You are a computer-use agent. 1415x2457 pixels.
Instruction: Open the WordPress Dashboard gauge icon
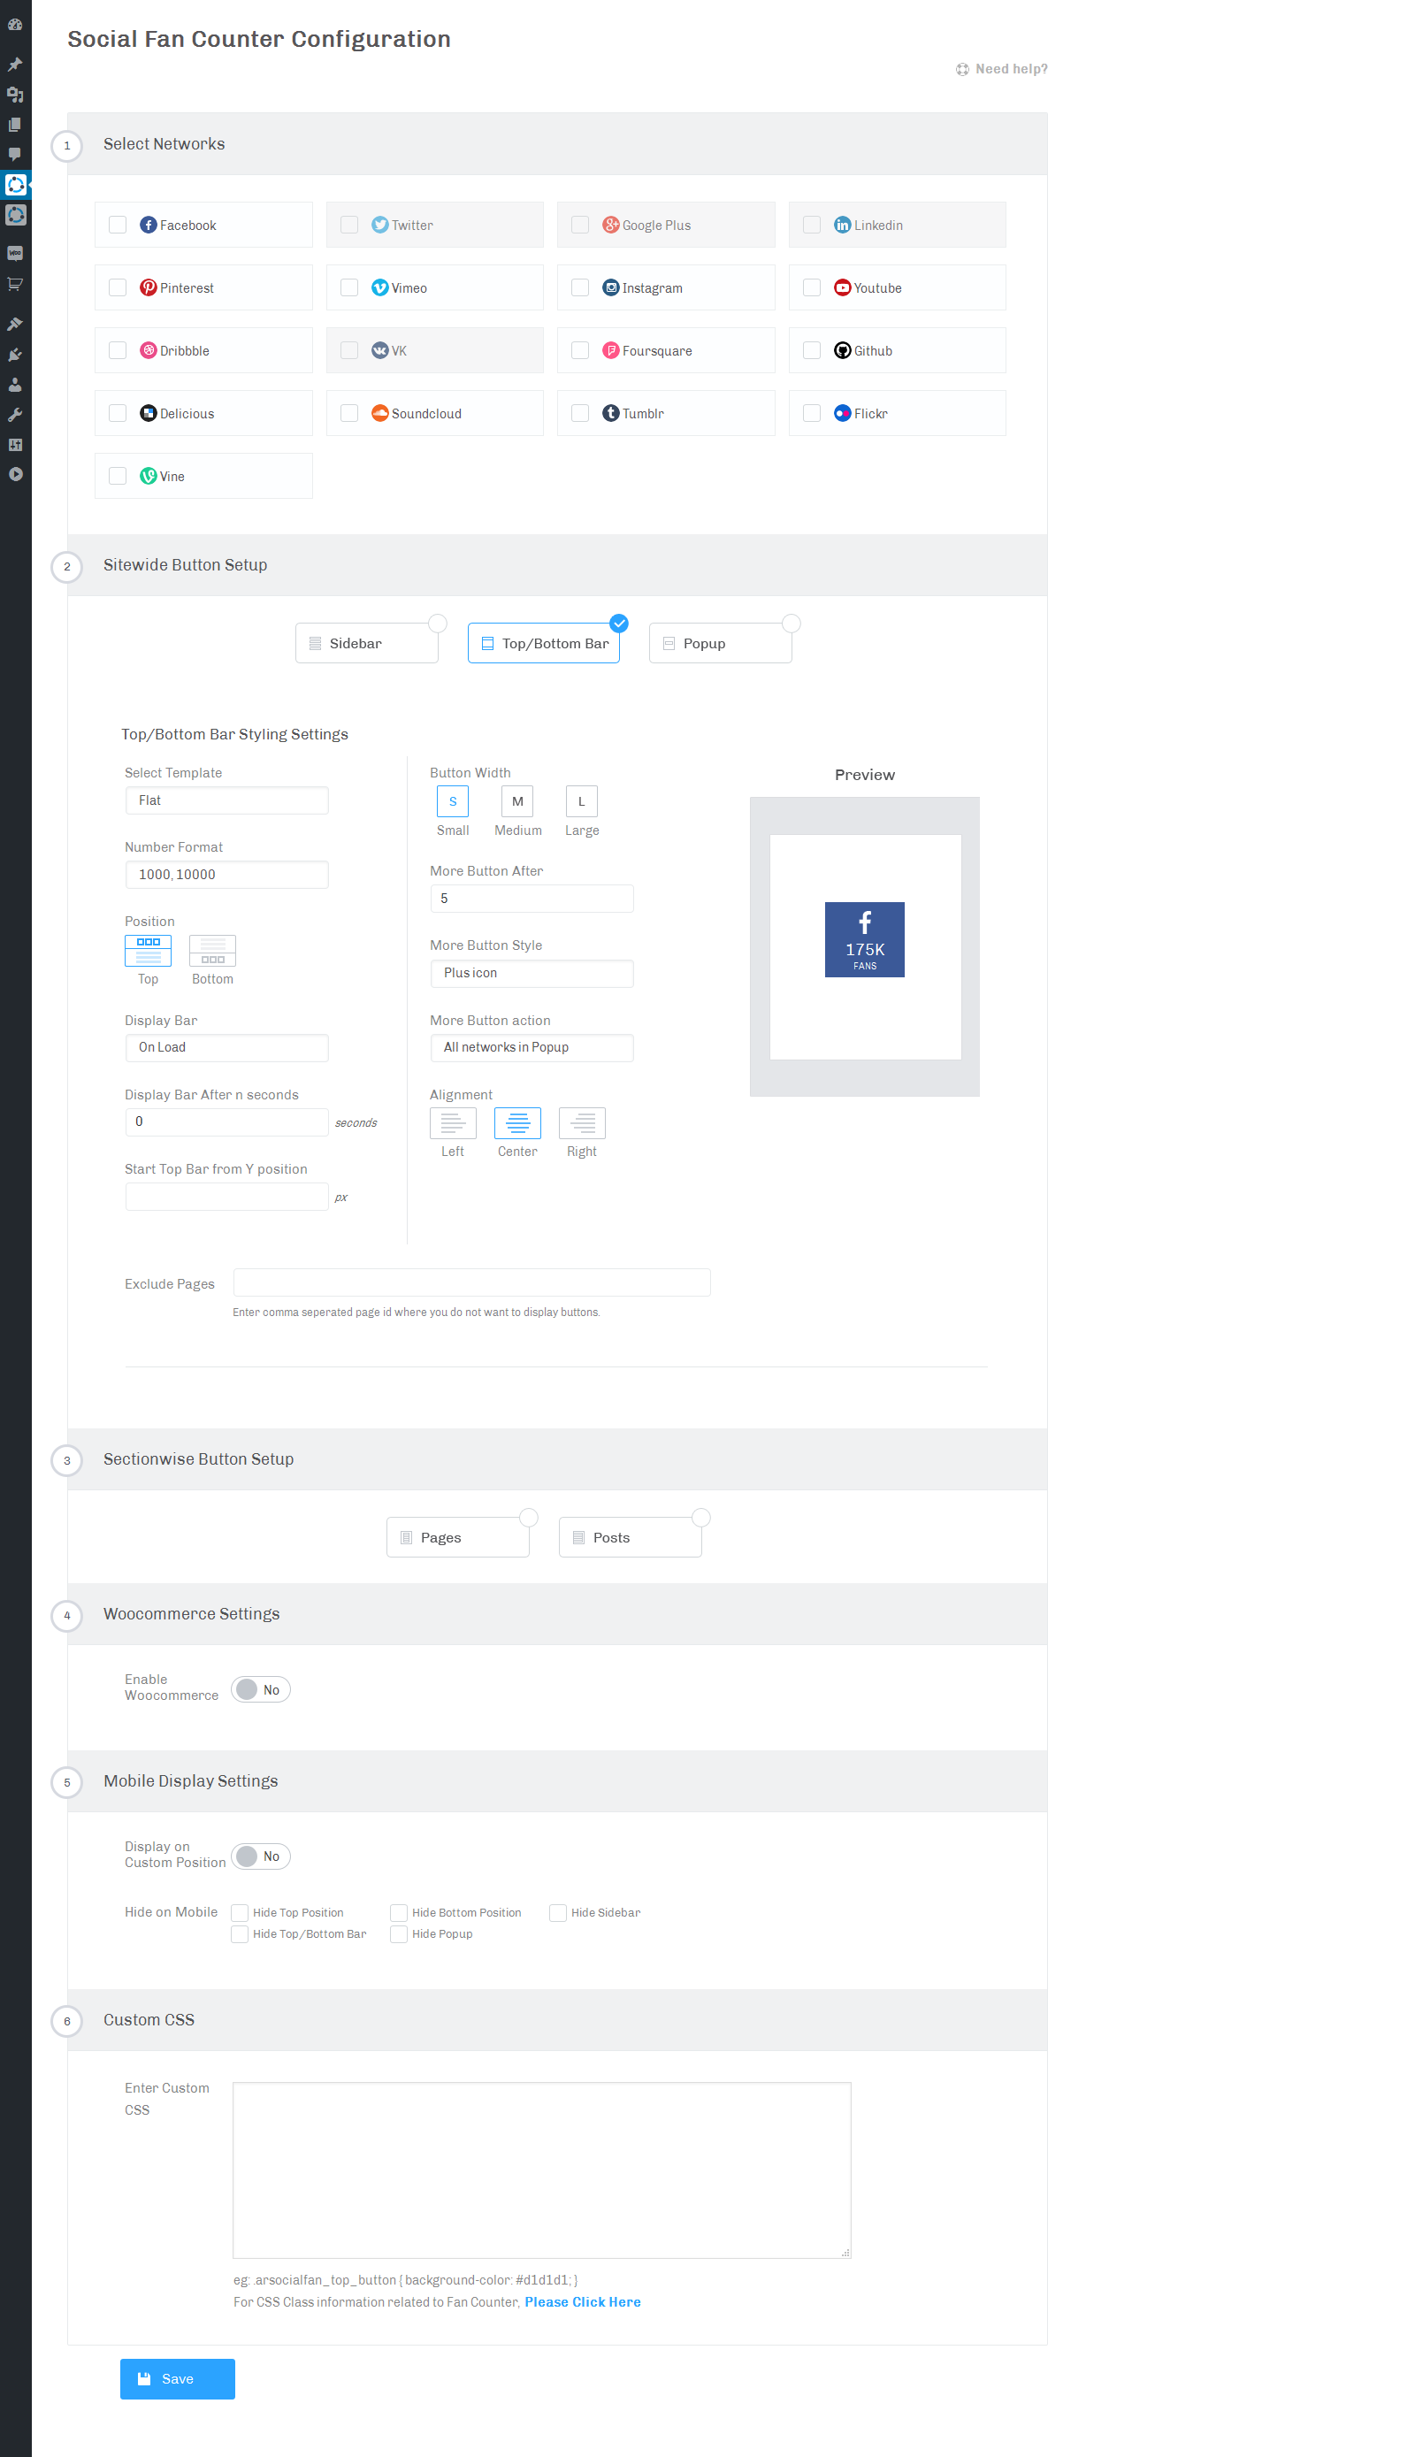[14, 24]
